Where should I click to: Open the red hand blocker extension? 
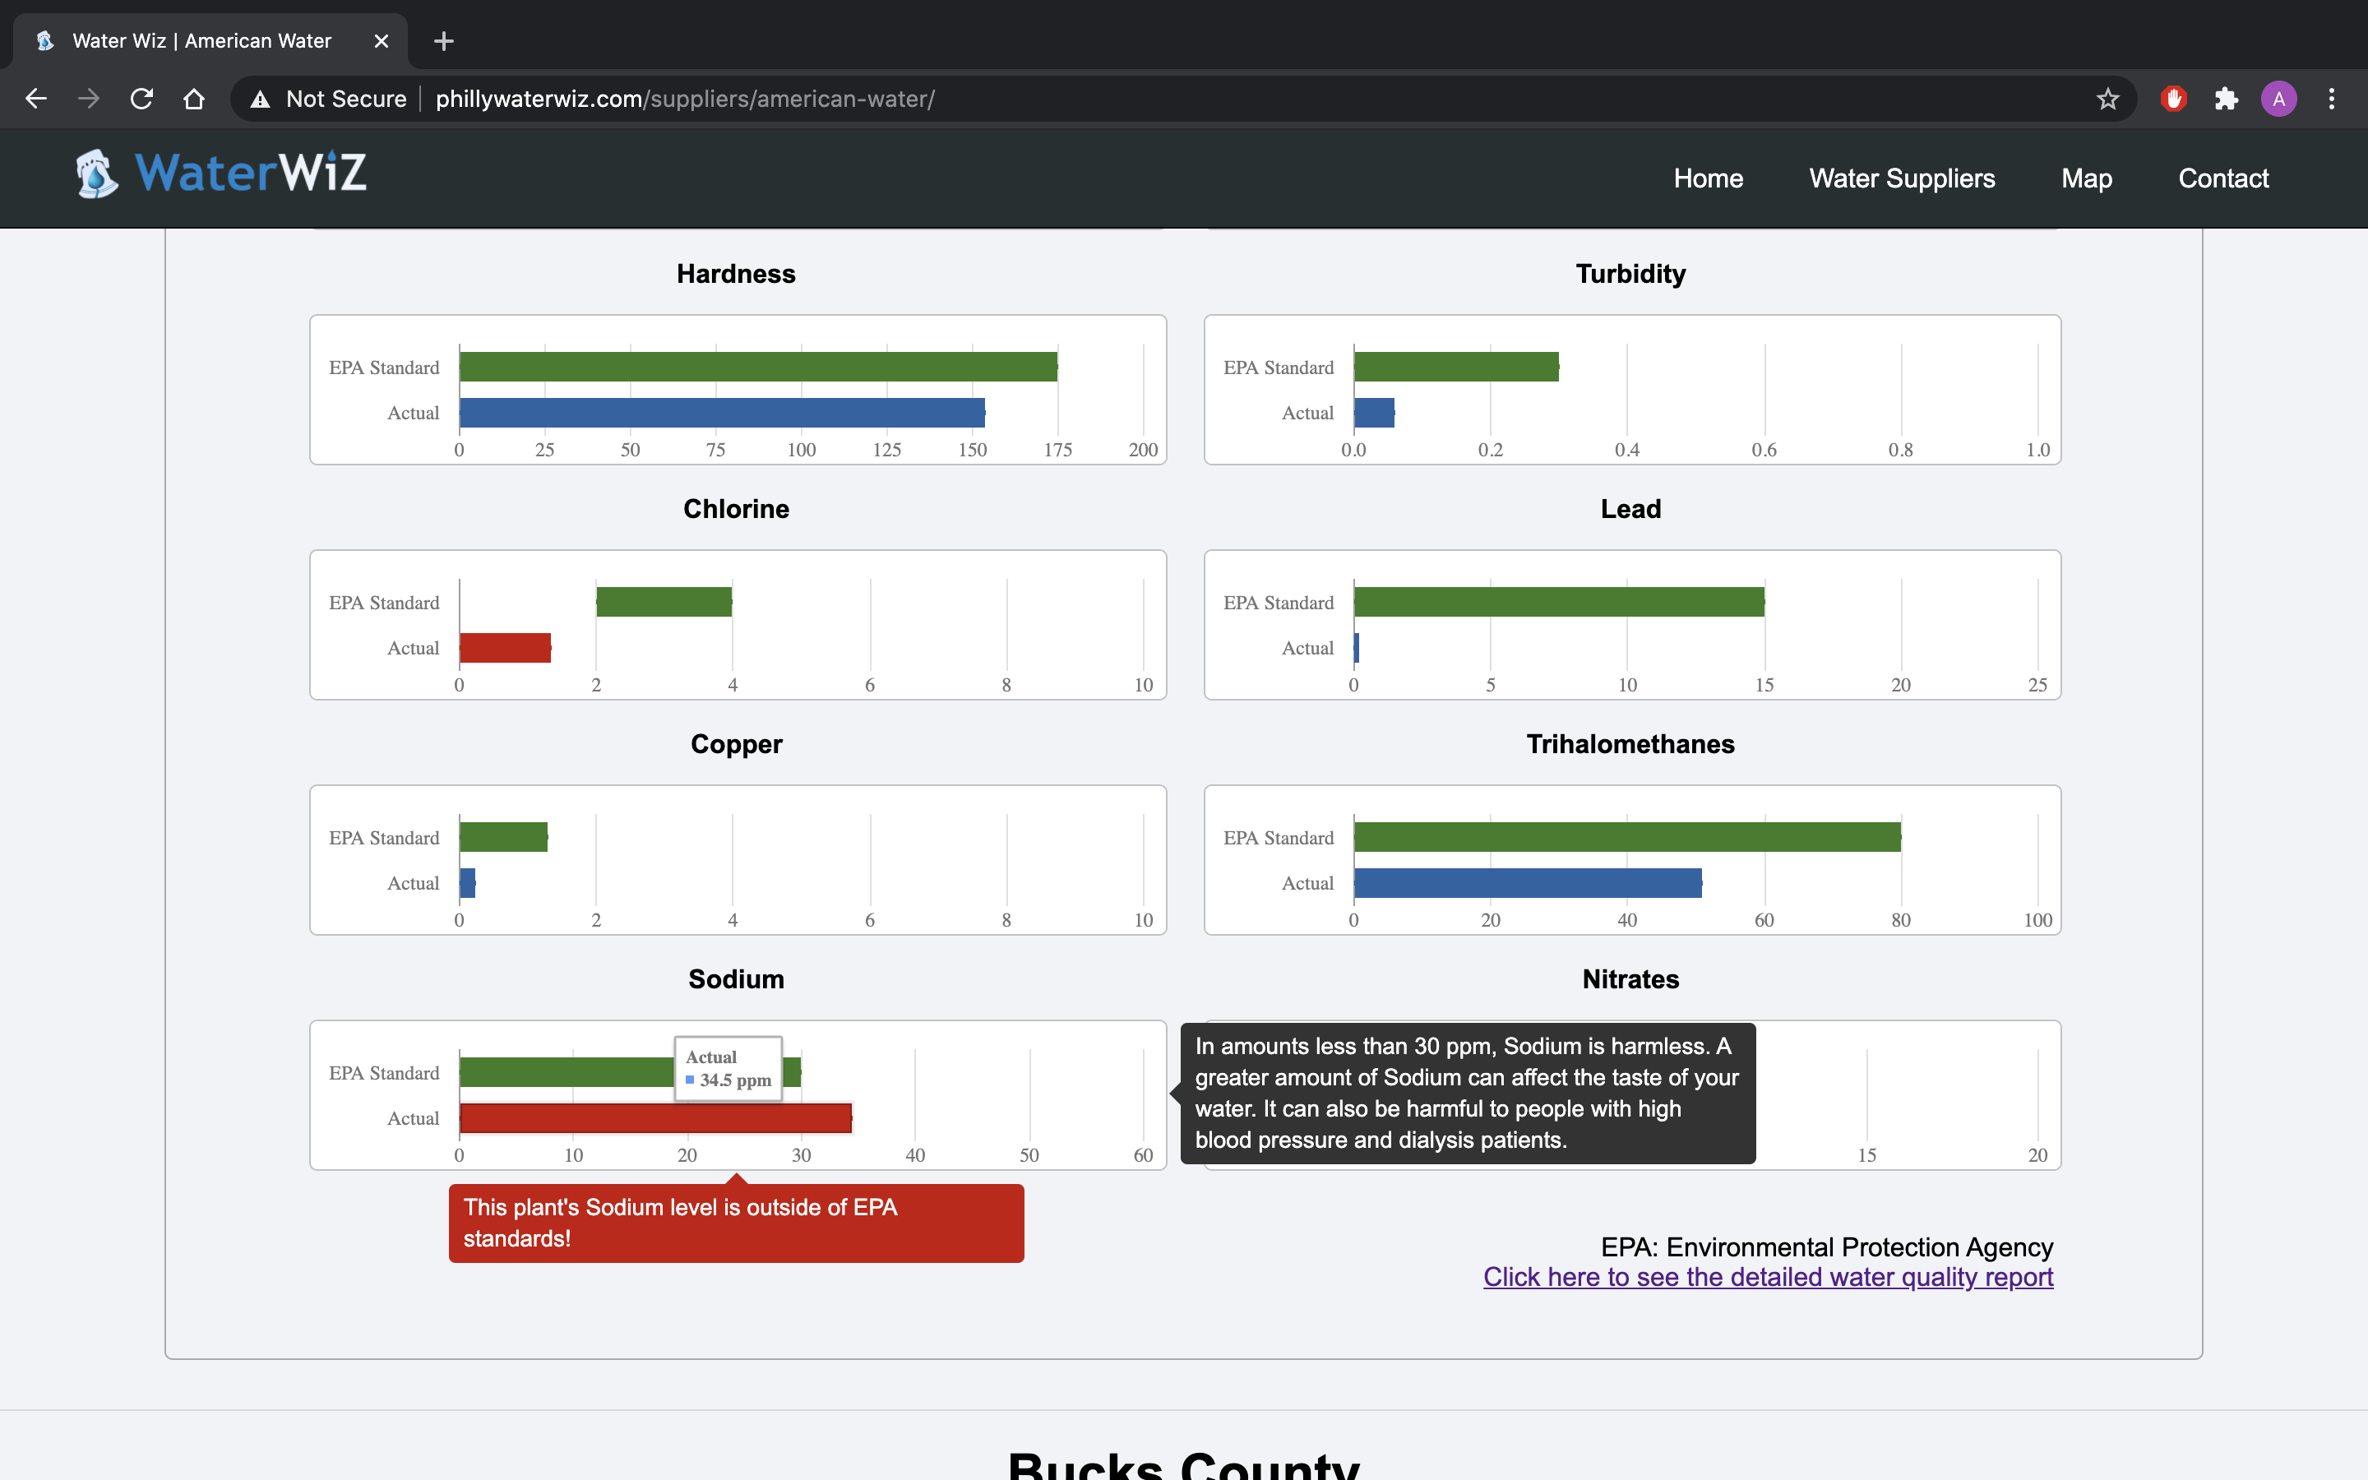[x=2173, y=99]
